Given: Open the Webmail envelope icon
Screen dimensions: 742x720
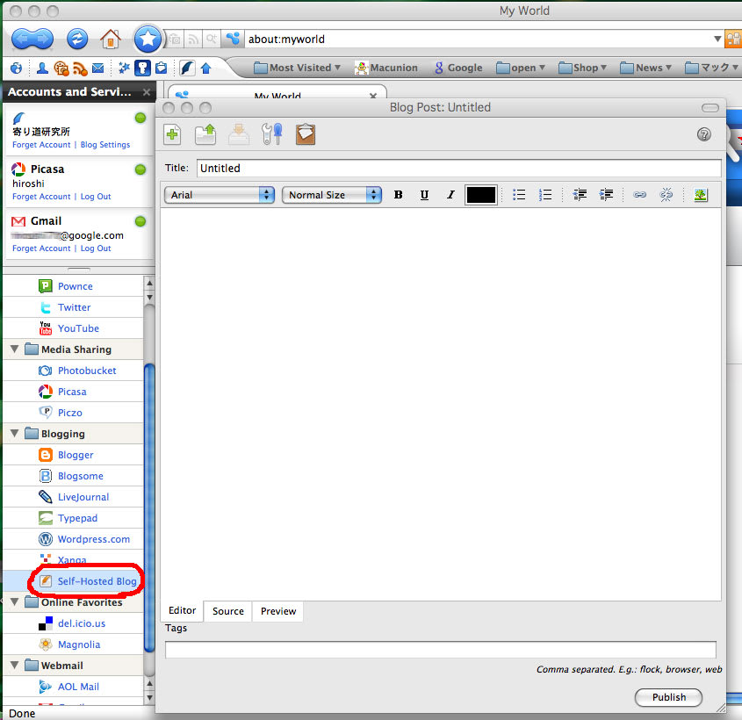Looking at the screenshot, I should coord(98,68).
